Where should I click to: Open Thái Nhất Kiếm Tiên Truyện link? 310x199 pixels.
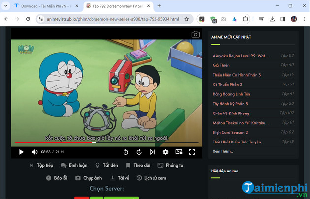click(x=237, y=142)
